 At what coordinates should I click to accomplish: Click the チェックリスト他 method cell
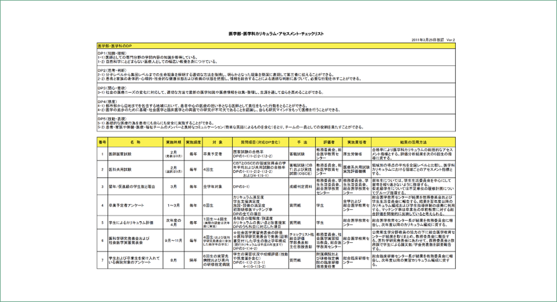[x=302, y=240]
